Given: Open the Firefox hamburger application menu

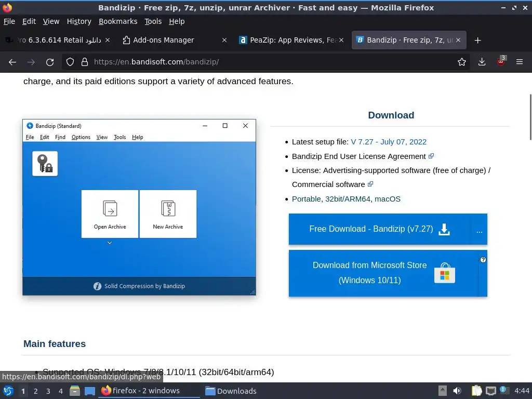Looking at the screenshot, I should (x=520, y=62).
